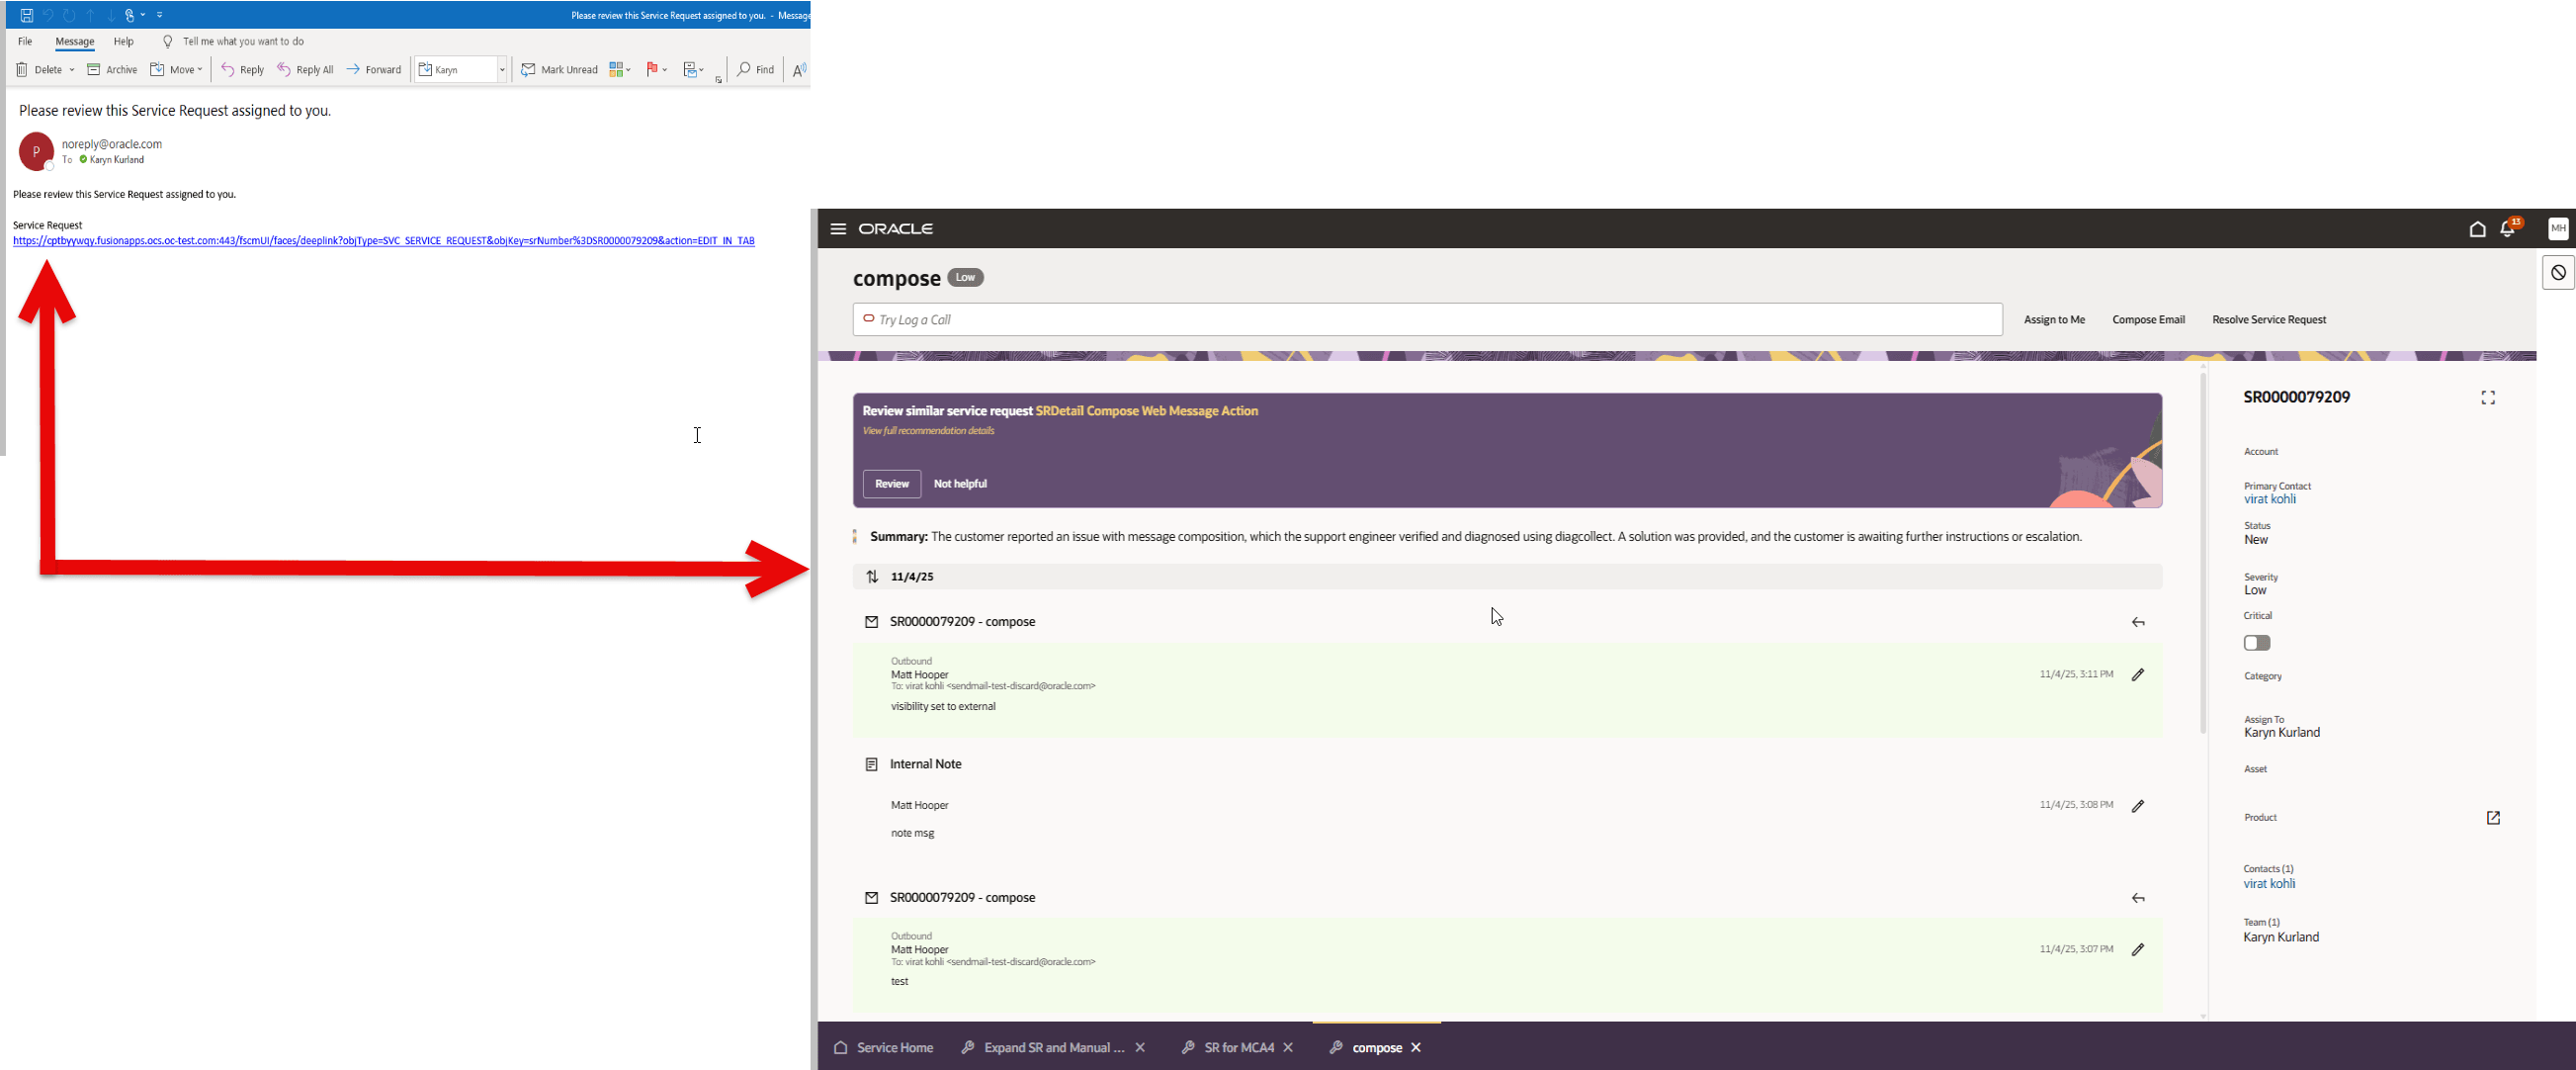Open the Follow Up flag dropdown

664,70
